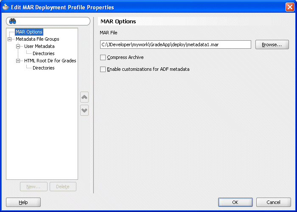Click the binoculars search icon

coord(12,21)
